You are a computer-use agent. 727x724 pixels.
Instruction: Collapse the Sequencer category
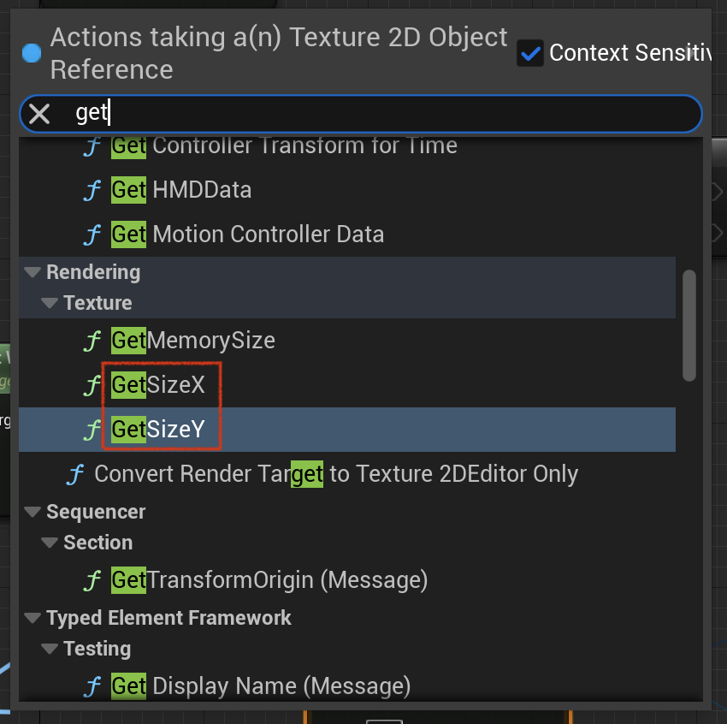click(33, 512)
